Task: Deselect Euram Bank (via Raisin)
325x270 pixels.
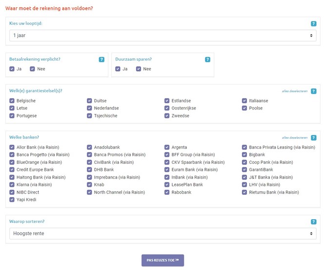Action: [167, 170]
